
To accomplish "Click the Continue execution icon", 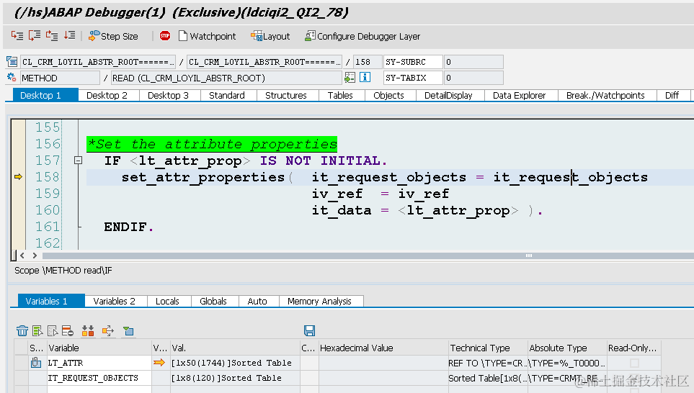I will 69,36.
